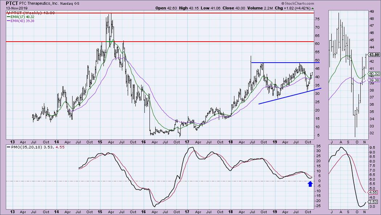Click the -25 label on PMO axis

click(x=317, y=206)
